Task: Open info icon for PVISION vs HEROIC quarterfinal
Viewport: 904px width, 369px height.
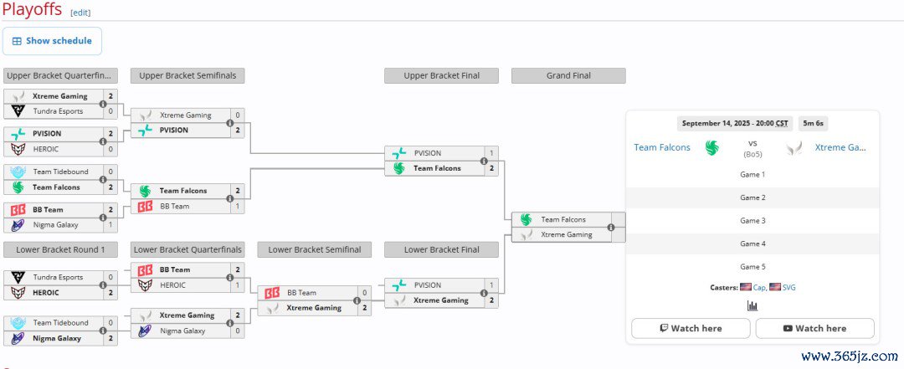Action: pos(103,141)
